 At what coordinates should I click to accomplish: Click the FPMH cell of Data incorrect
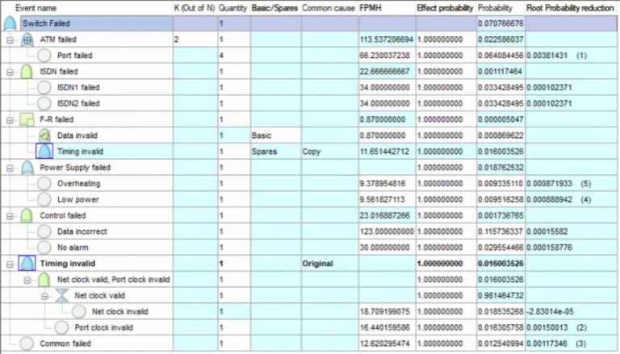click(387, 231)
